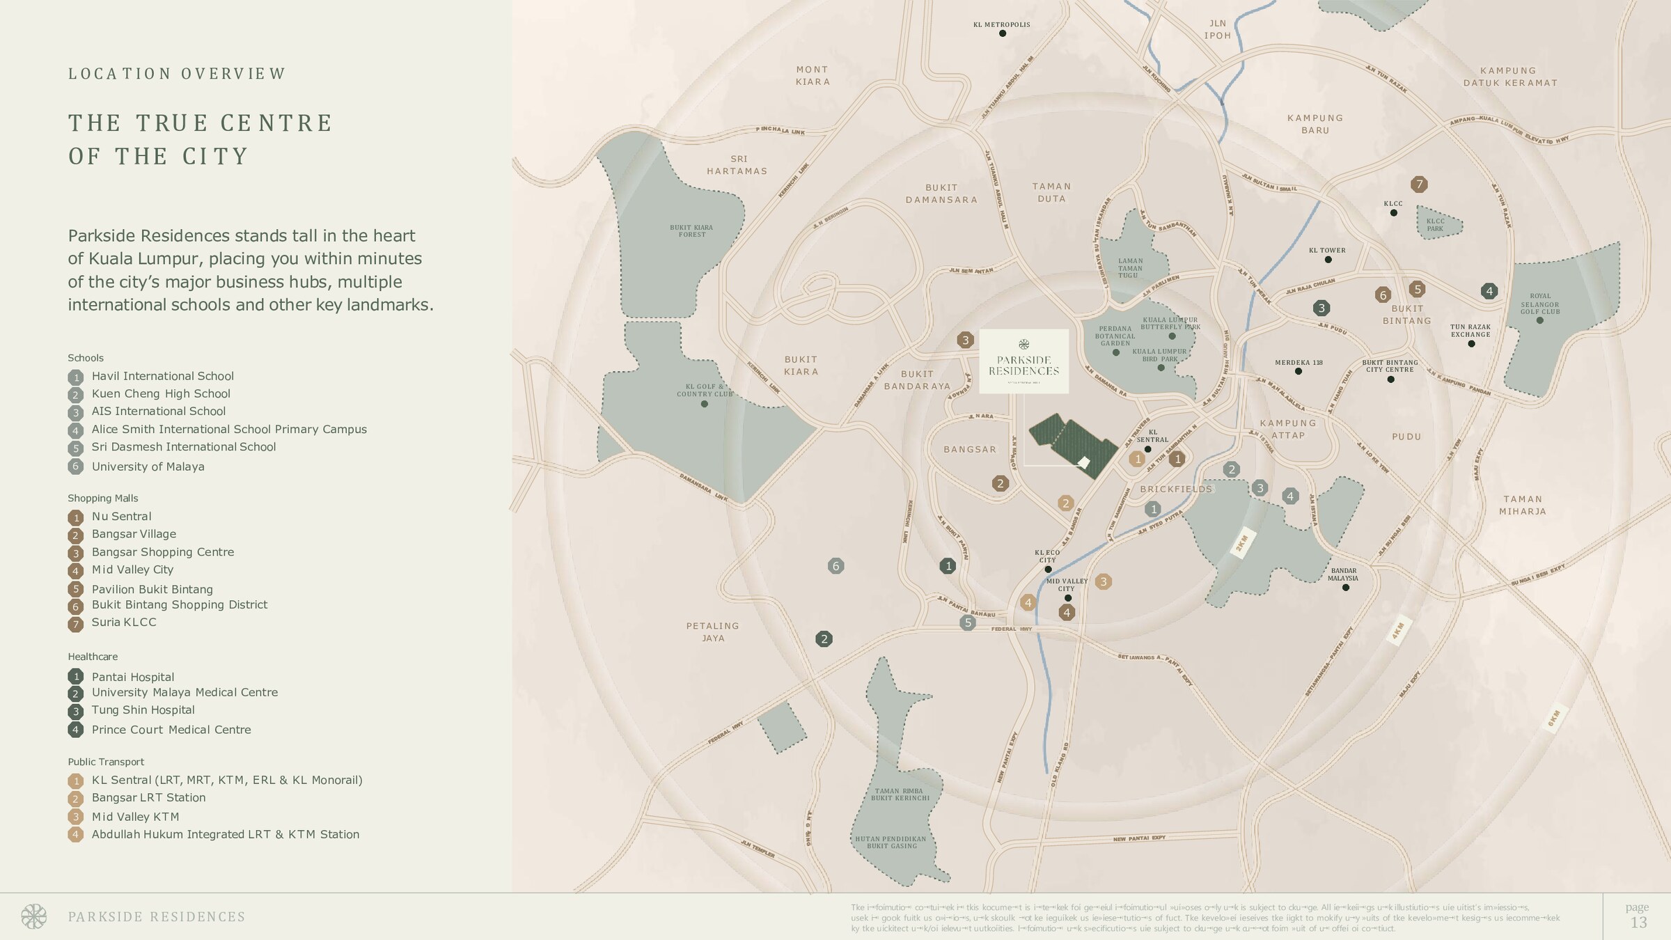Click the KL Tower landmark dot
This screenshot has width=1671, height=940.
(1328, 260)
